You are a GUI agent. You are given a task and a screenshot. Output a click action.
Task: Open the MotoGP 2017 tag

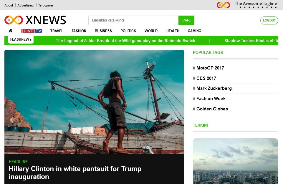tap(208, 68)
